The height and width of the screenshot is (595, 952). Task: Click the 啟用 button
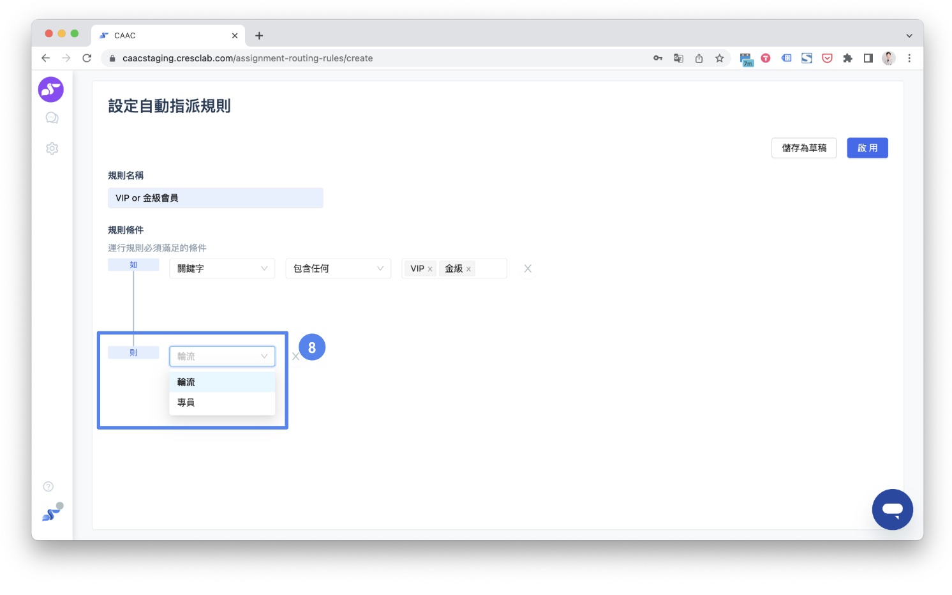pyautogui.click(x=867, y=148)
